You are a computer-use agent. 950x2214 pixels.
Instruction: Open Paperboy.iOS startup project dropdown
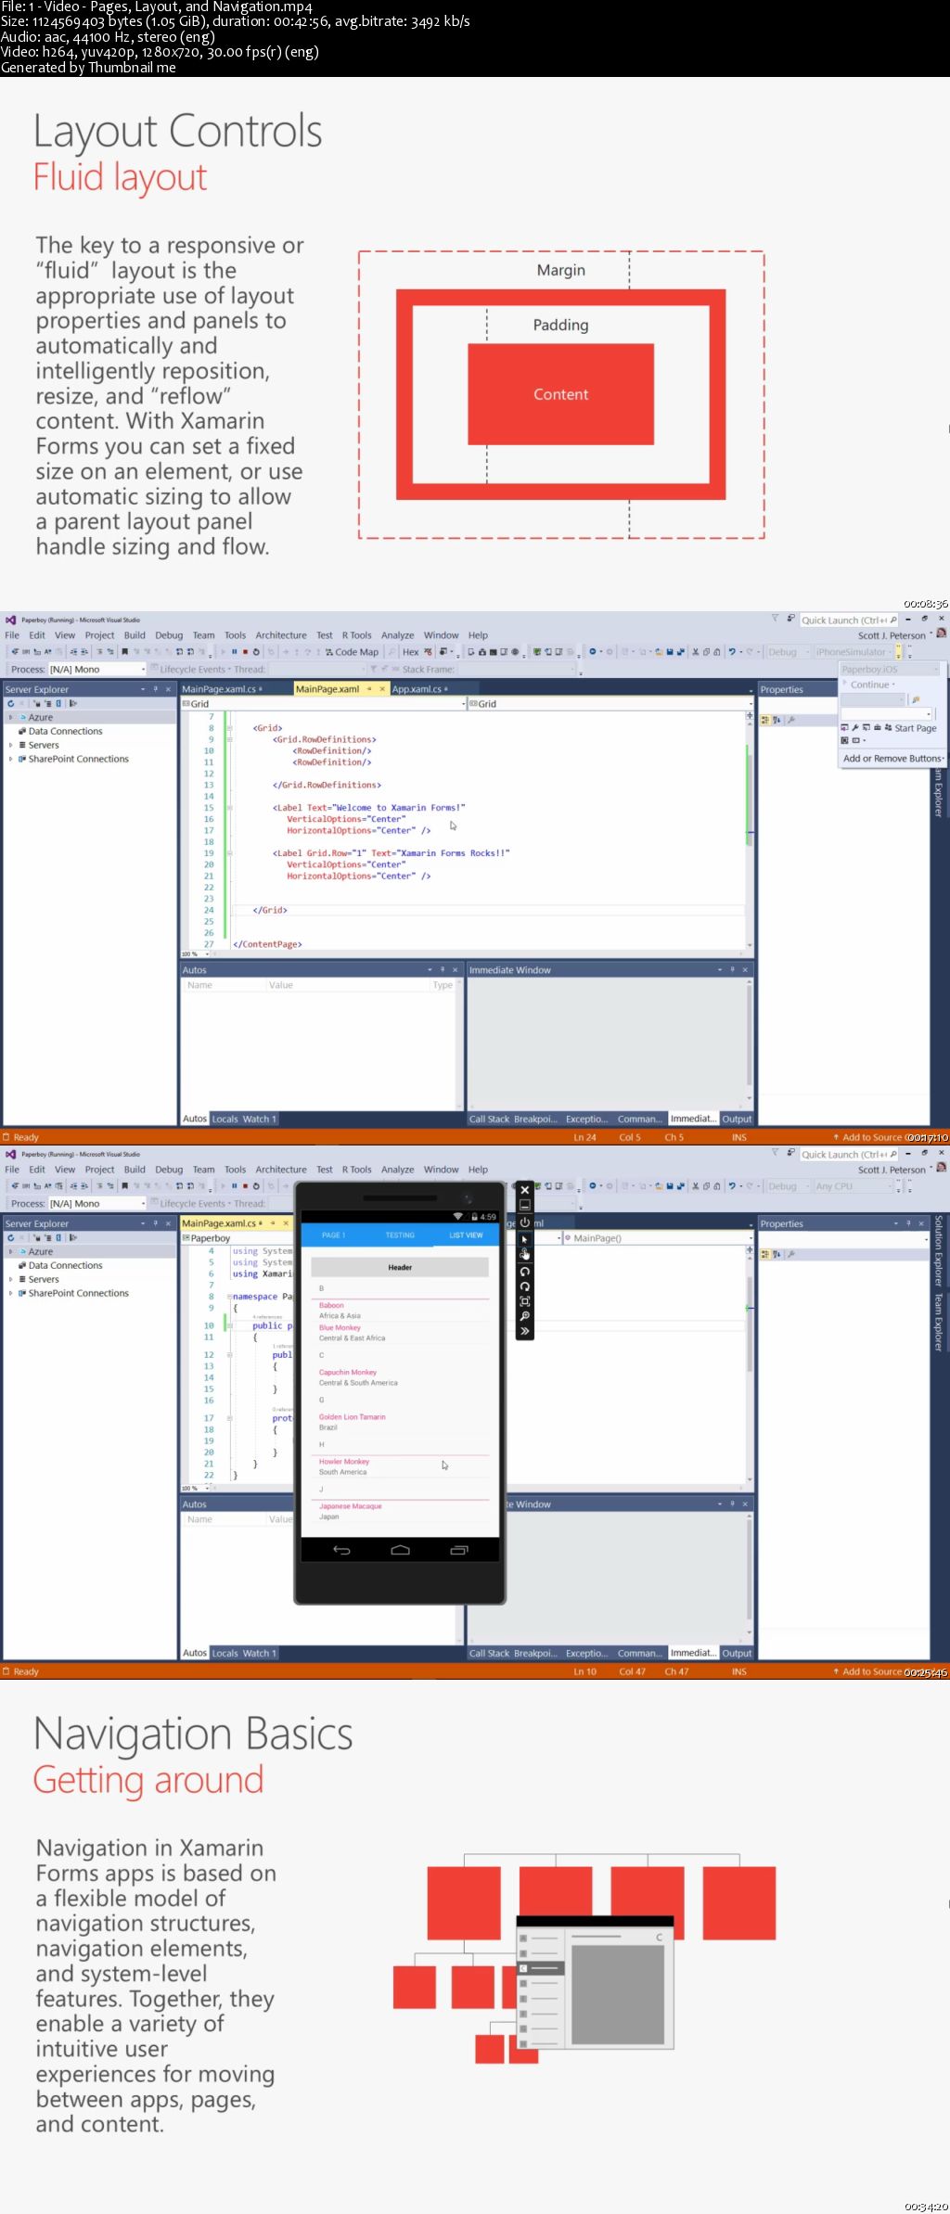tap(890, 670)
